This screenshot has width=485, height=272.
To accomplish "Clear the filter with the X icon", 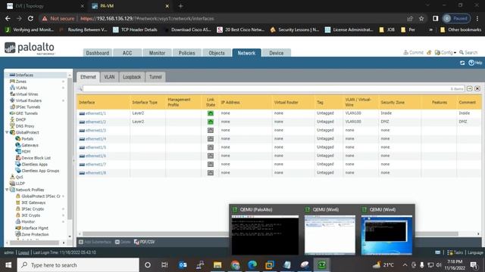I will click(477, 89).
